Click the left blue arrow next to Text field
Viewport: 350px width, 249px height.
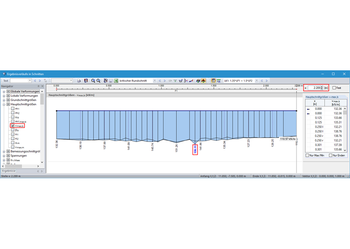tap(35, 80)
